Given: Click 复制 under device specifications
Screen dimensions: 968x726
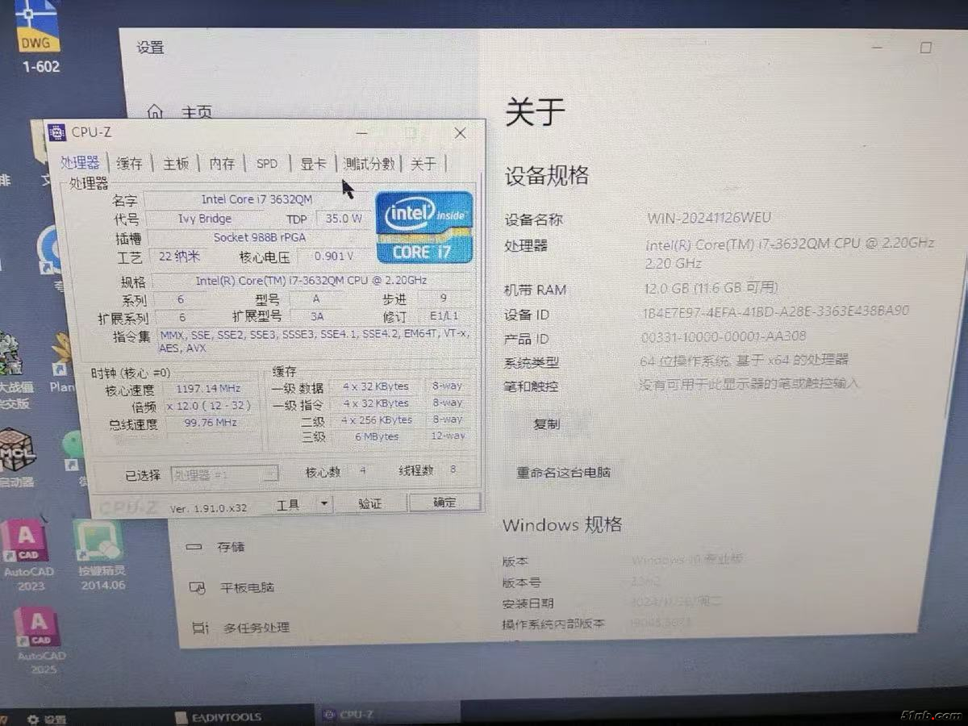Looking at the screenshot, I should coord(546,423).
